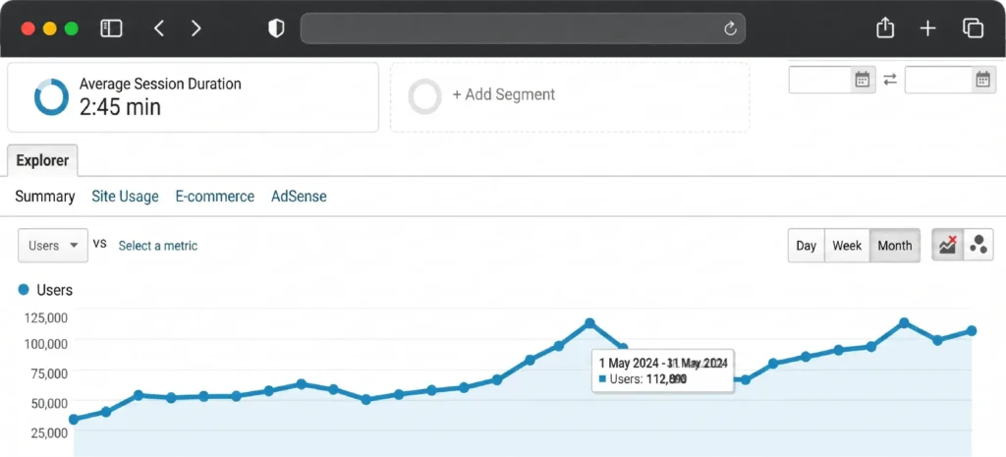The image size is (1006, 457).
Task: Click the empty circle beside Add Segment
Action: pos(424,97)
